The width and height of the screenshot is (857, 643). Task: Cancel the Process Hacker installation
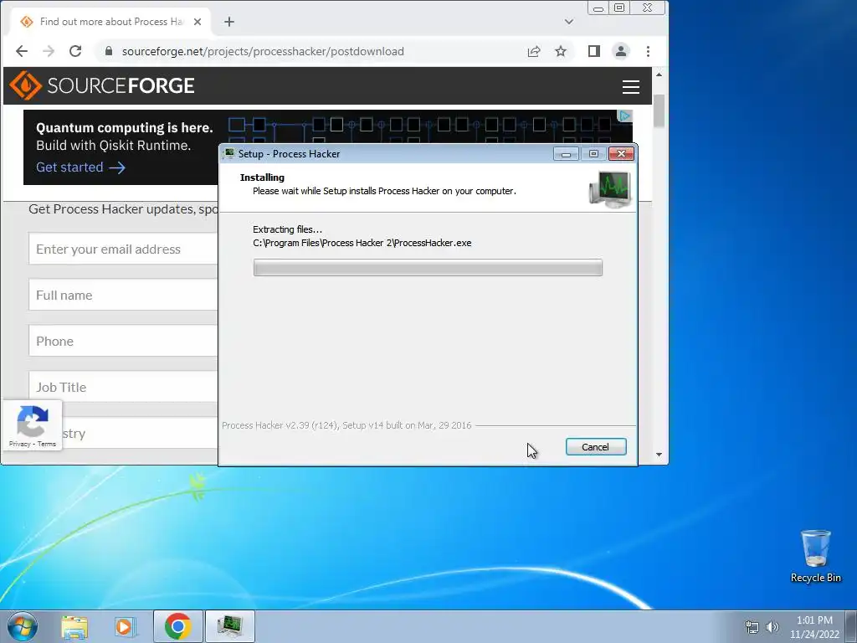click(596, 447)
